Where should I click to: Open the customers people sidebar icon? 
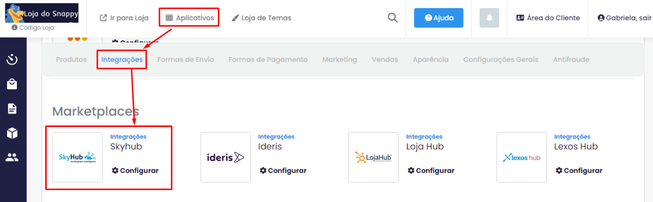coord(12,157)
